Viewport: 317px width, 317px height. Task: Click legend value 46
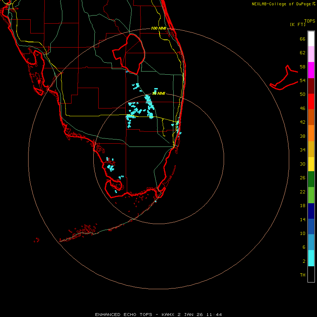click(x=303, y=108)
